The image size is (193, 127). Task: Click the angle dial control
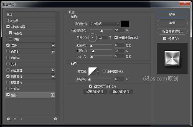(x=92, y=38)
